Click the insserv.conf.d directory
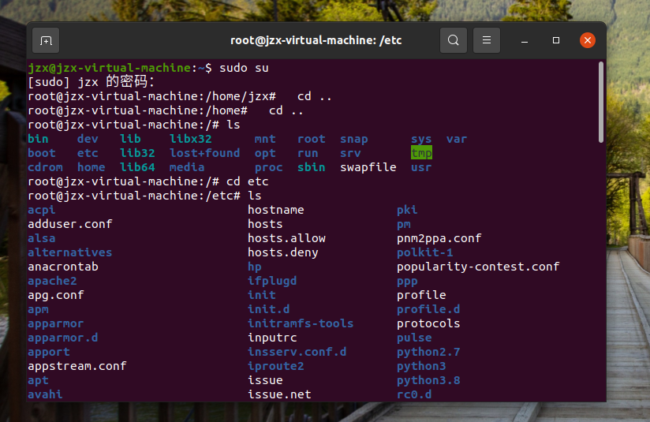Image resolution: width=650 pixels, height=422 pixels. coord(297,352)
